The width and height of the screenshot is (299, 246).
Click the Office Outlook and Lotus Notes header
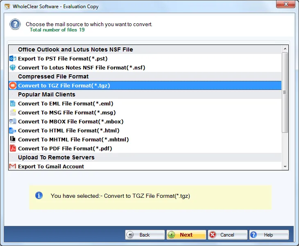145,49
